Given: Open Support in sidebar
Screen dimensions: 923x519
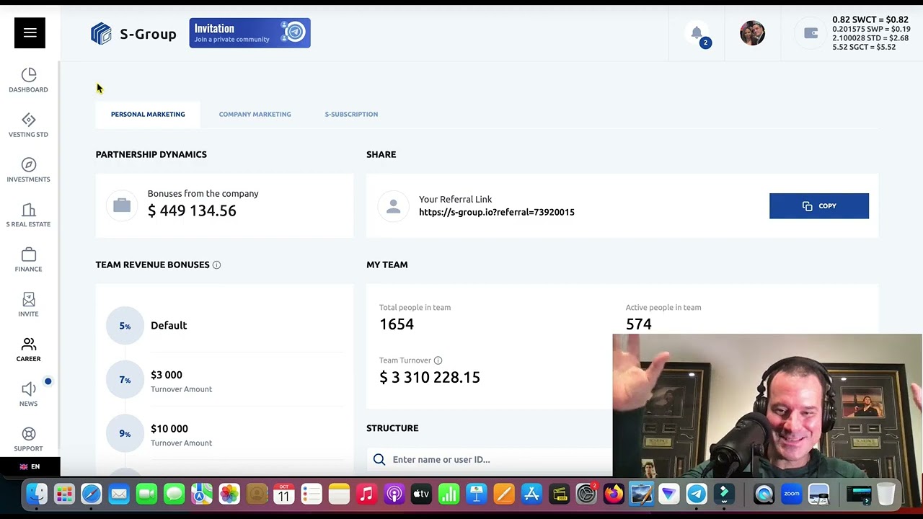Looking at the screenshot, I should (28, 439).
